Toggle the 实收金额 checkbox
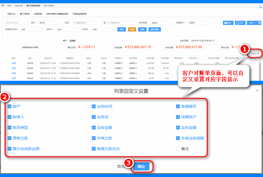This screenshot has width=263, height=177. [178, 127]
